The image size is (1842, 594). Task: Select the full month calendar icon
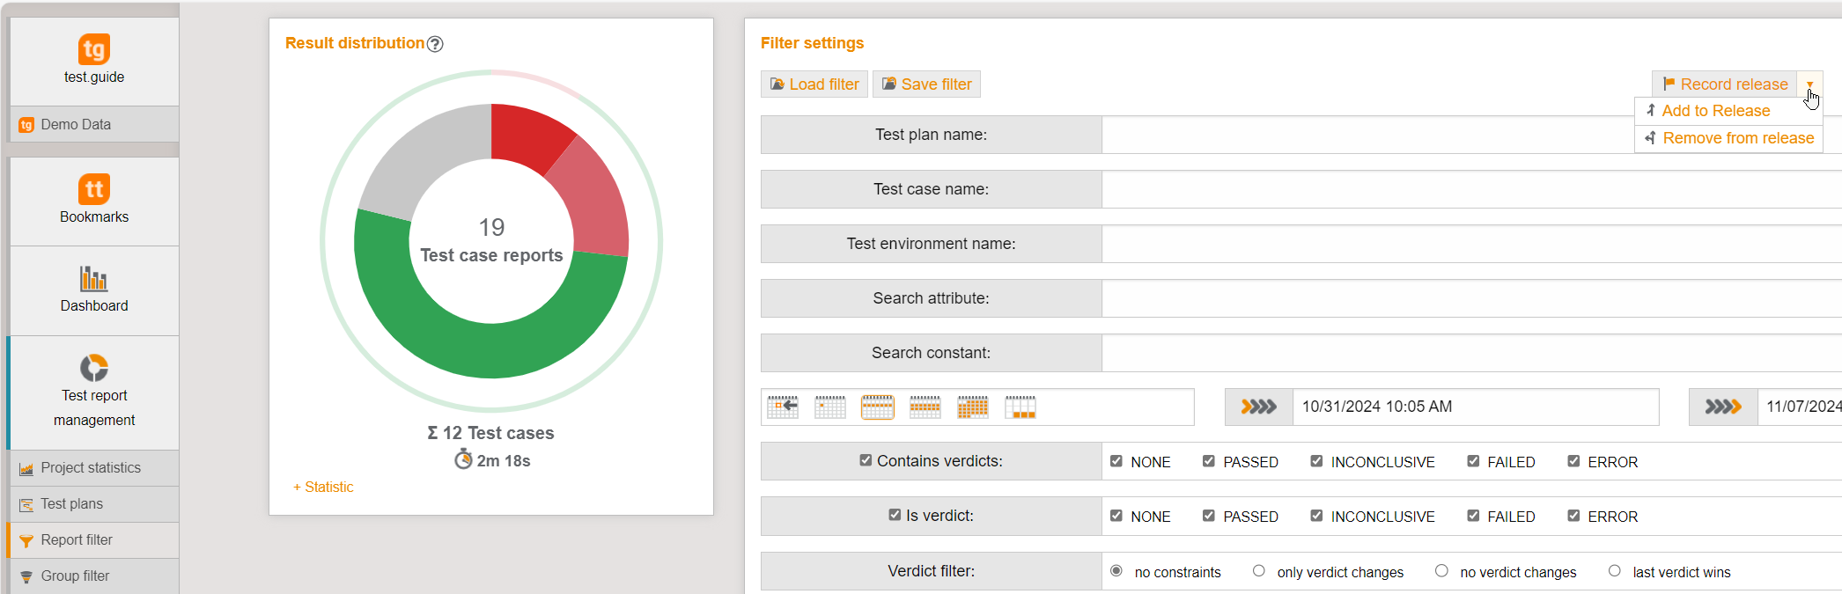973,407
